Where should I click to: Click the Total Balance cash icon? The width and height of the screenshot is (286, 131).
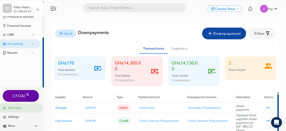coord(98,68)
